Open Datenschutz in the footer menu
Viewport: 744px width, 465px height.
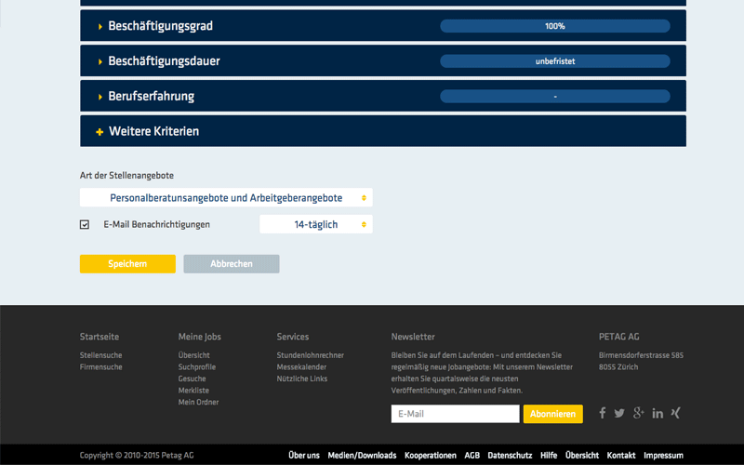tap(510, 456)
